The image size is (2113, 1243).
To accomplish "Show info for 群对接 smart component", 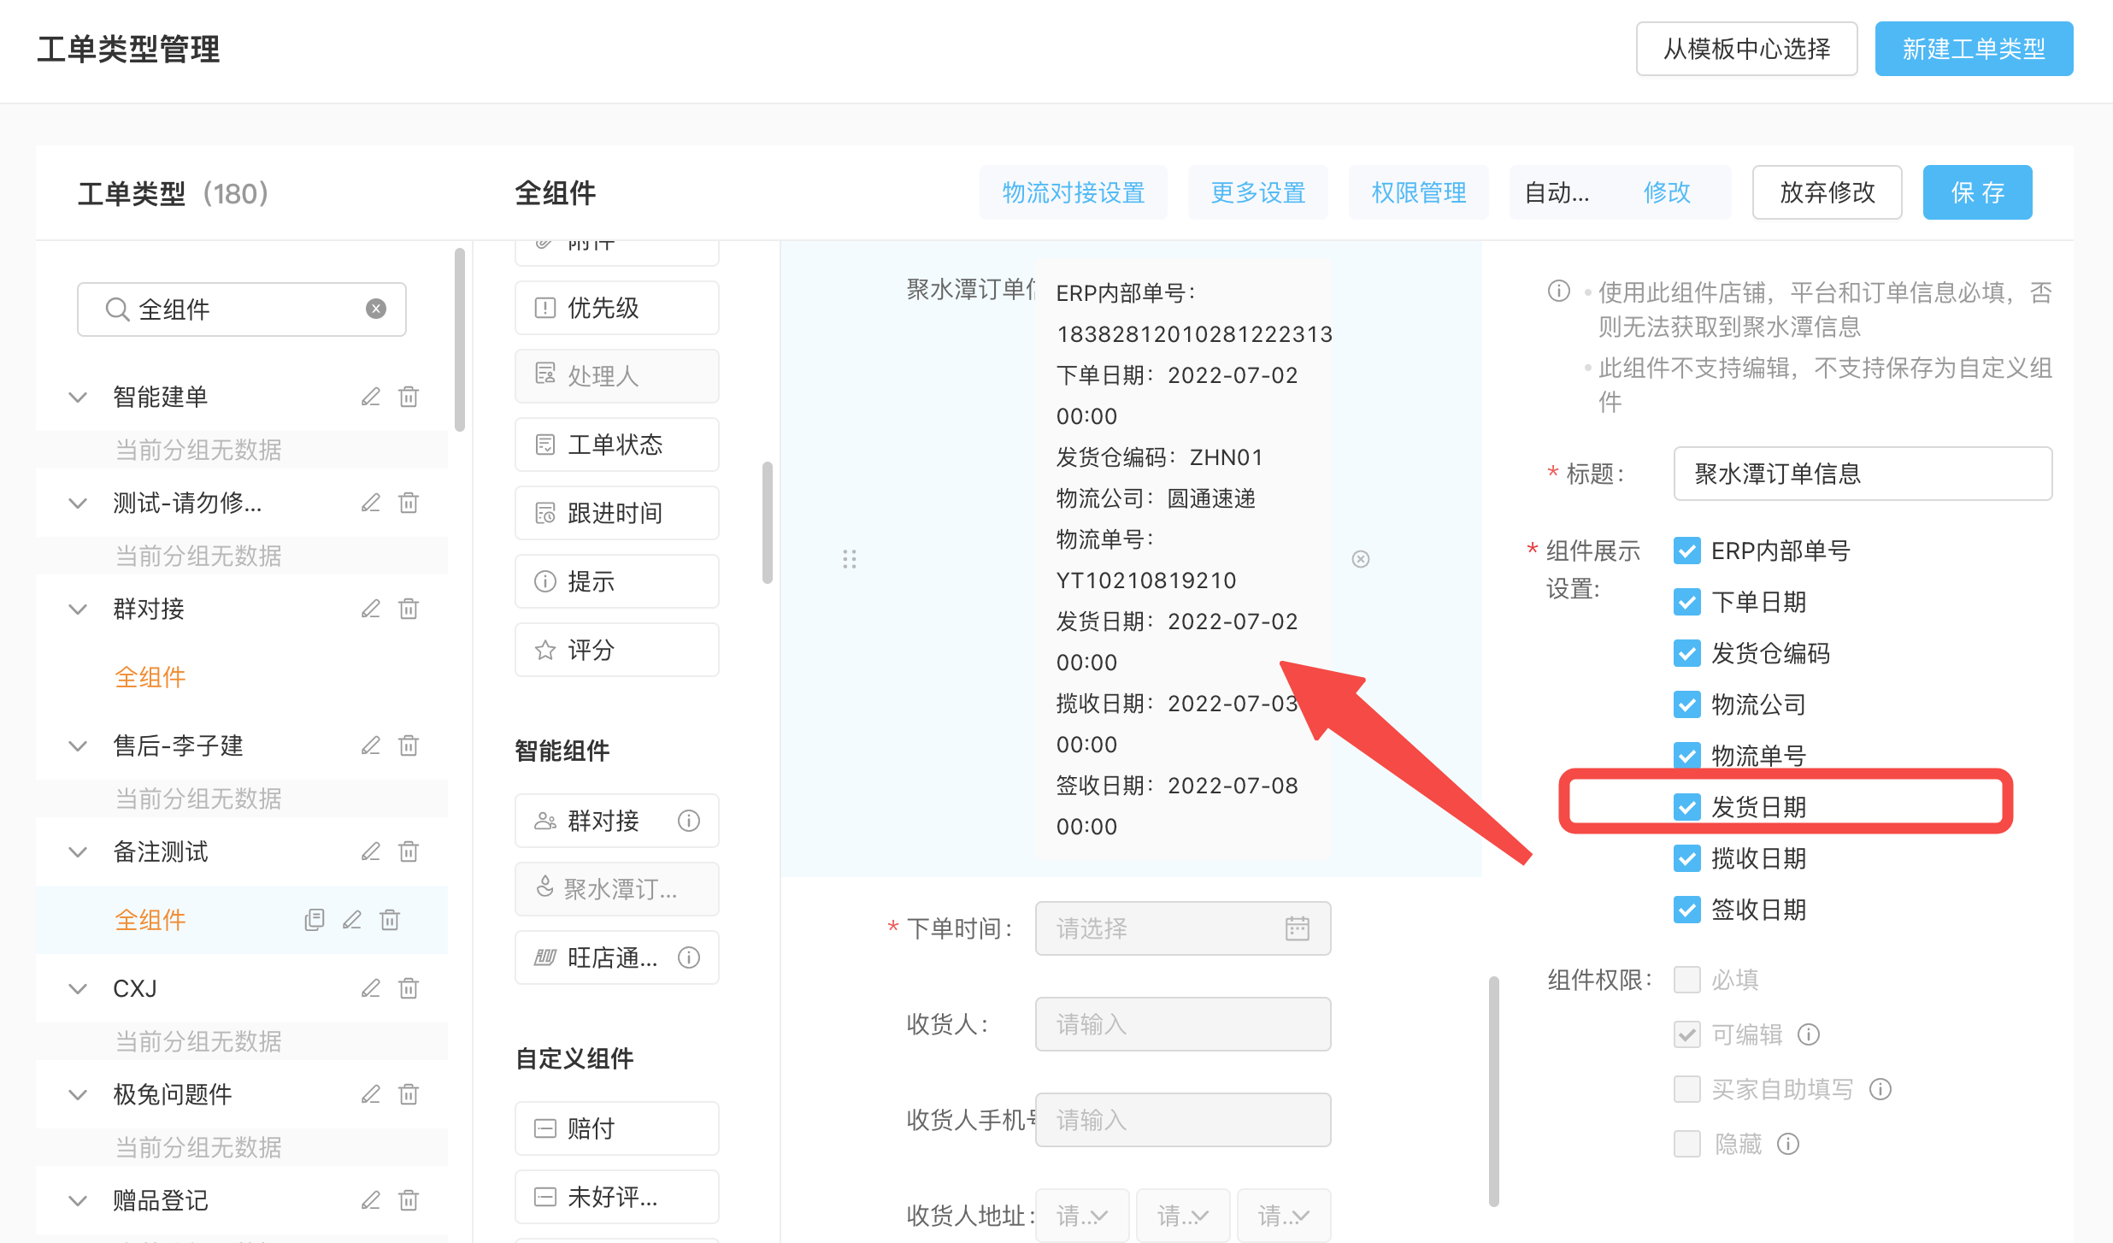I will coord(689,821).
